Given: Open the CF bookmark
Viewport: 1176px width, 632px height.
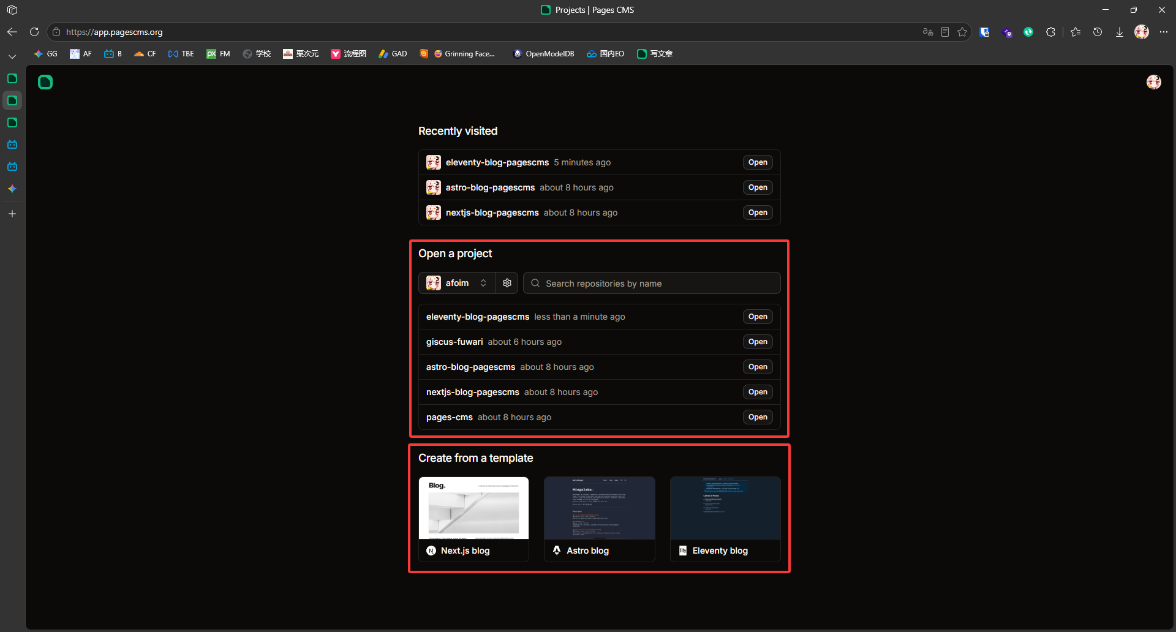Looking at the screenshot, I should (145, 54).
